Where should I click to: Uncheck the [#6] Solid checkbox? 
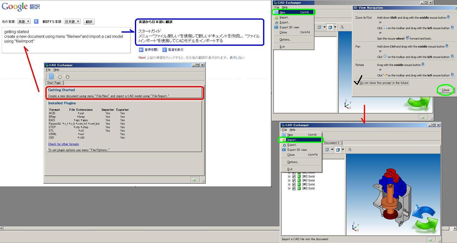click(294, 189)
